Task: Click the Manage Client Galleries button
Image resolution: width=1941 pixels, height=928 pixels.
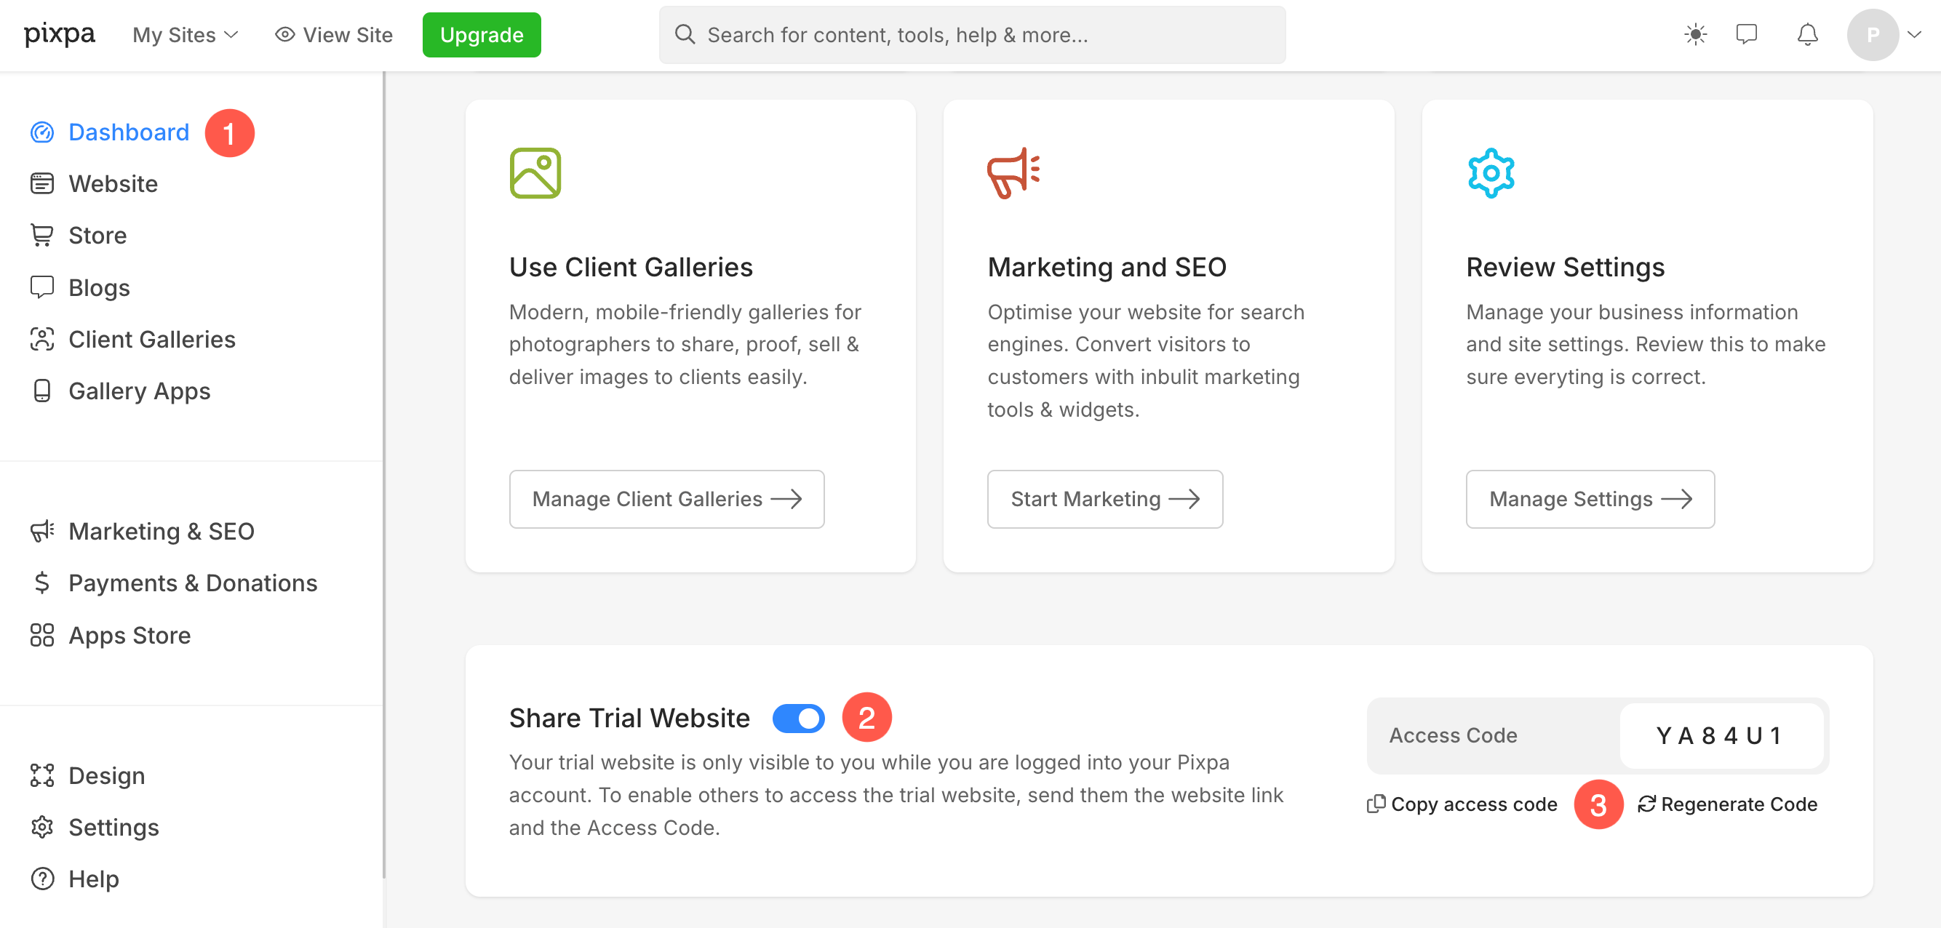Action: (667, 499)
